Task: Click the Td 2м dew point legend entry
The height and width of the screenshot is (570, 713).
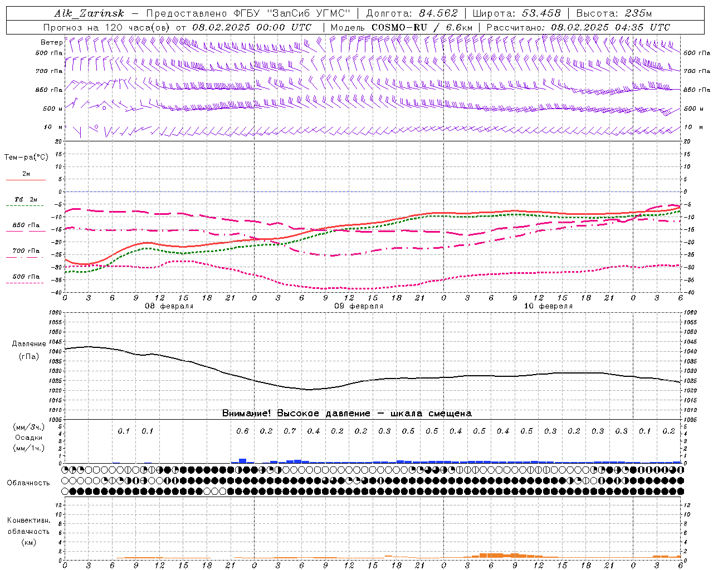Action: point(26,199)
